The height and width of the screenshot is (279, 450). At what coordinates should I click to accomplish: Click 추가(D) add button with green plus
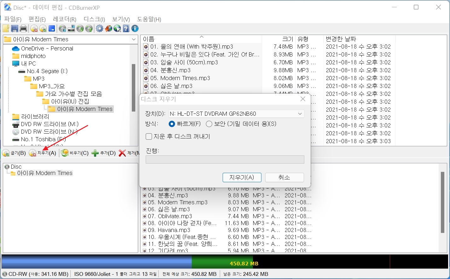tap(104, 153)
